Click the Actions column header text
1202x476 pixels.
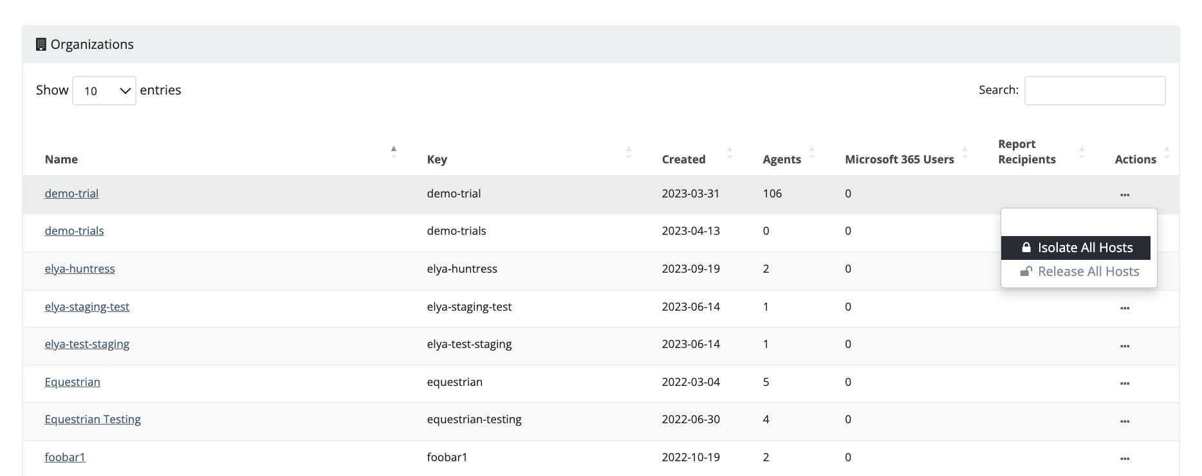point(1135,160)
